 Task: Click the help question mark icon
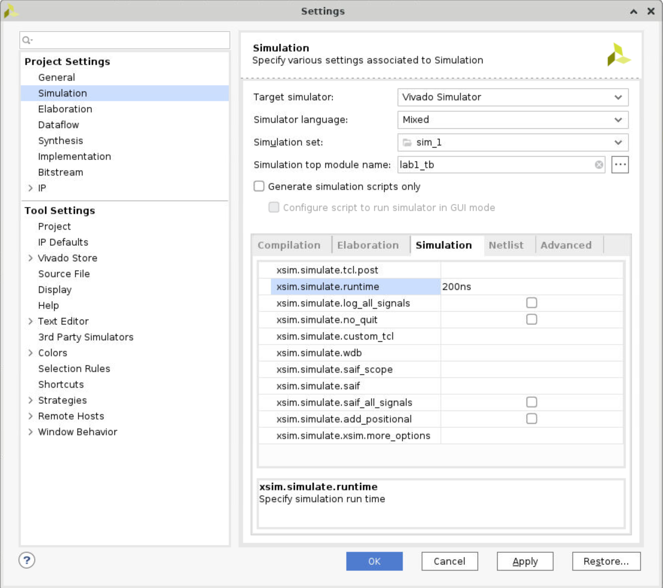click(x=27, y=560)
